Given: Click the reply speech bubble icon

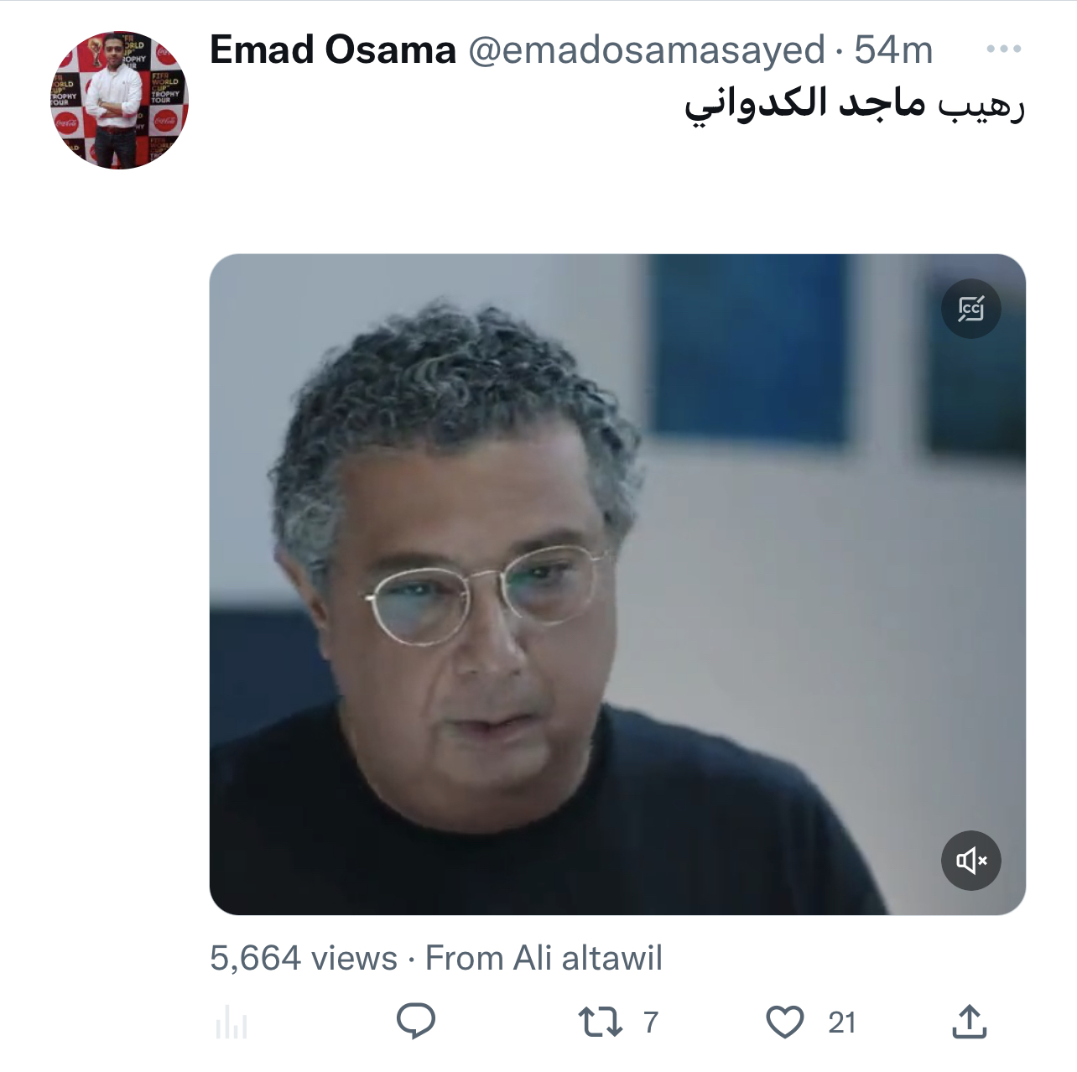Looking at the screenshot, I should click(x=415, y=1021).
